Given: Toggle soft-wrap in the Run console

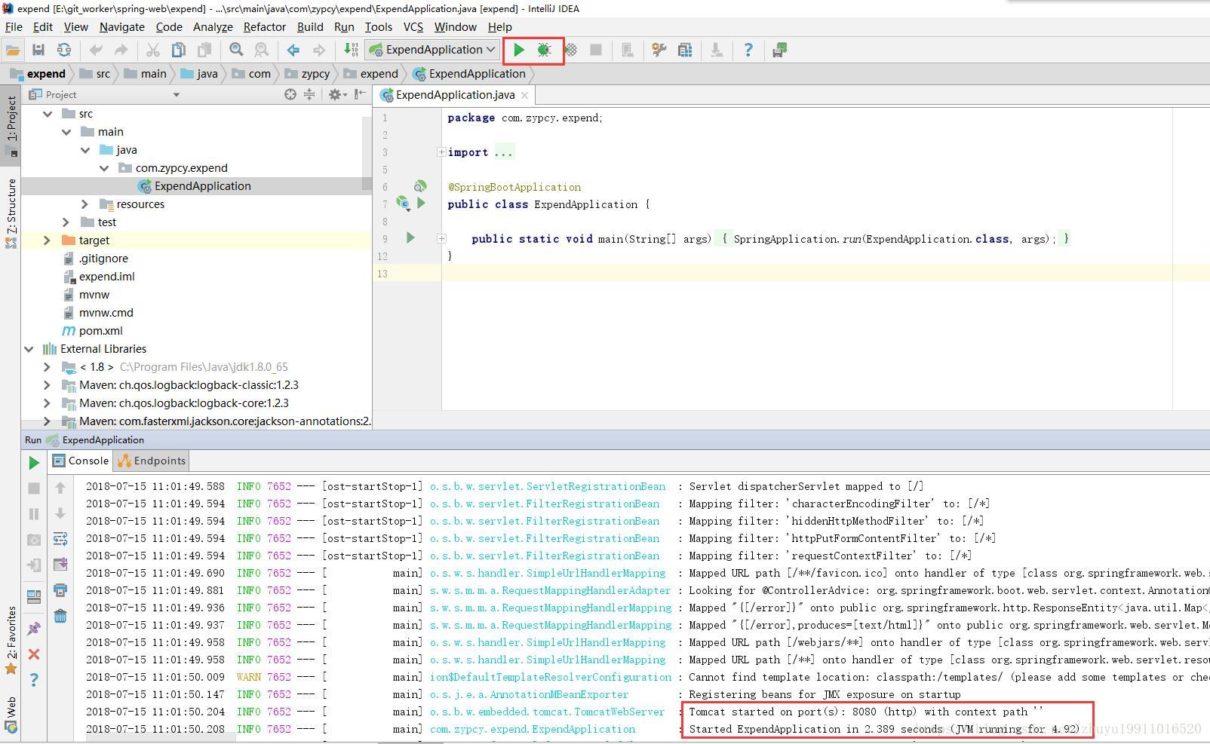Looking at the screenshot, I should click(x=60, y=539).
